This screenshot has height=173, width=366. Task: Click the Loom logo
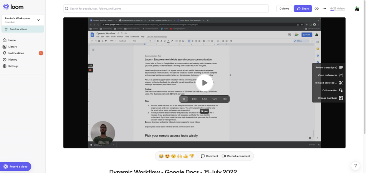[x=13, y=7]
